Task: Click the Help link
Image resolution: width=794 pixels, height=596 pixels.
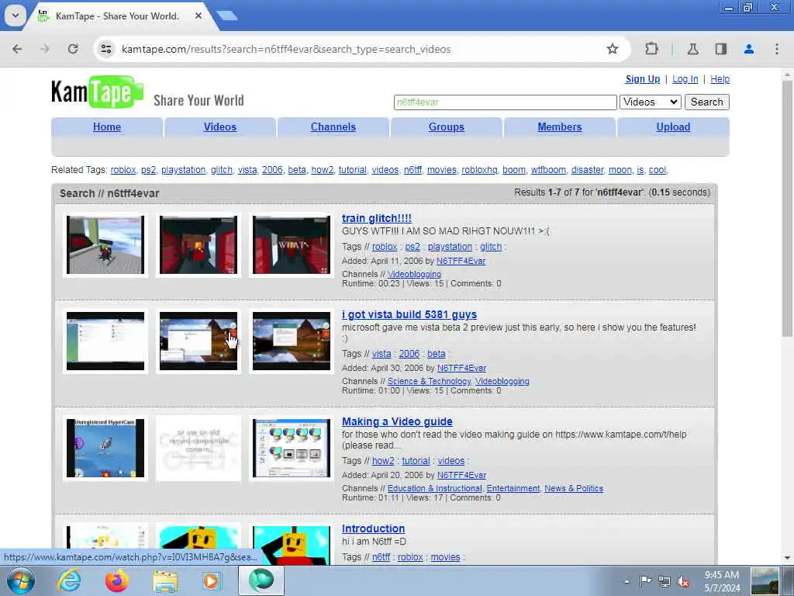Action: [x=720, y=79]
